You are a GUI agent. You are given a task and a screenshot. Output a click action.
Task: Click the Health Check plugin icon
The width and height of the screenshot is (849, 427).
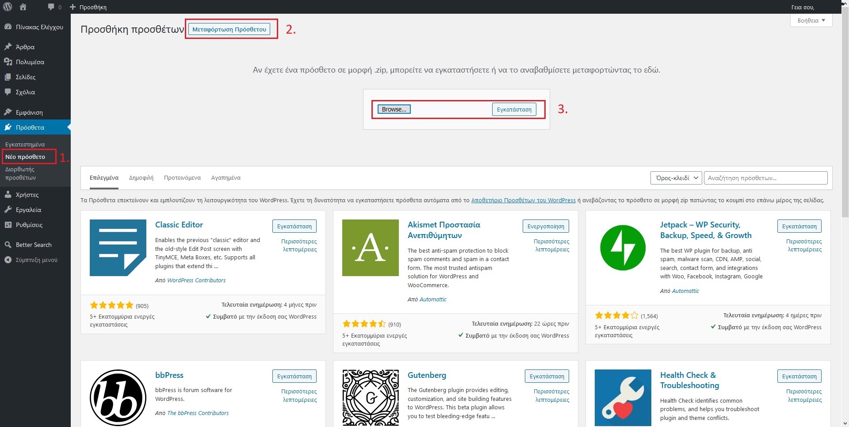pos(623,397)
